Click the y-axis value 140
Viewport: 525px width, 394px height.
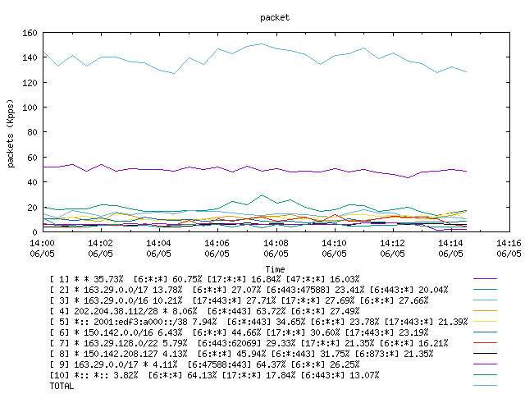tap(30, 57)
